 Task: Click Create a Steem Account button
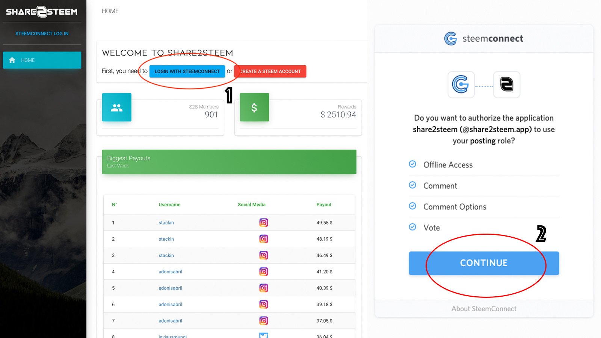[x=270, y=71]
